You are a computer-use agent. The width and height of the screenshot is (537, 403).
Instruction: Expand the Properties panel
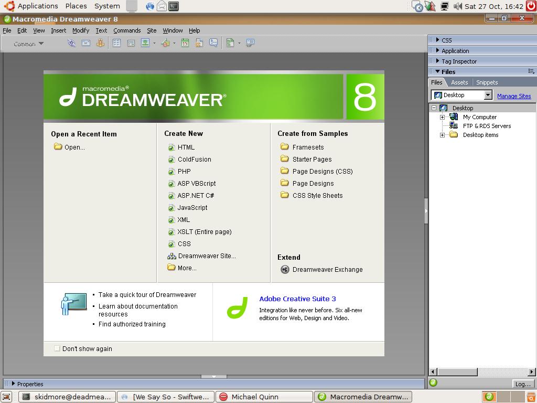(13, 384)
